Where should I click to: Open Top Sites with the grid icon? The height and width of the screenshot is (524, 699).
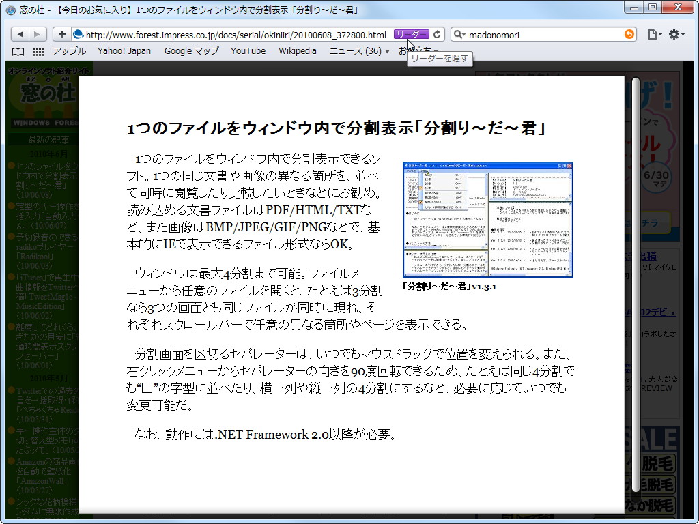[x=38, y=50]
